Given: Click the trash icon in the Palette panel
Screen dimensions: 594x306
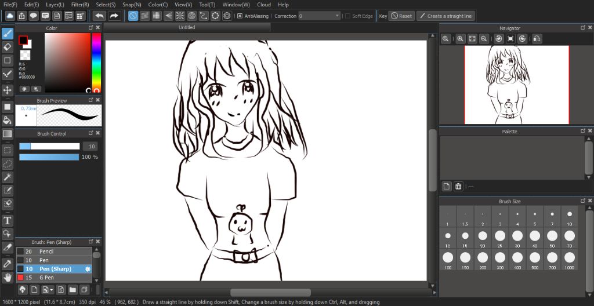Looking at the screenshot, I should (458, 186).
